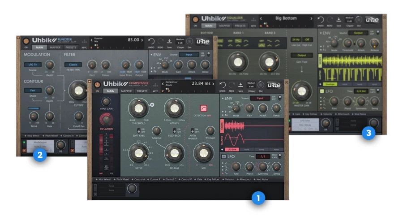Toggle the SCOPE display in Compressor
403x216 pixels.
pos(222,126)
